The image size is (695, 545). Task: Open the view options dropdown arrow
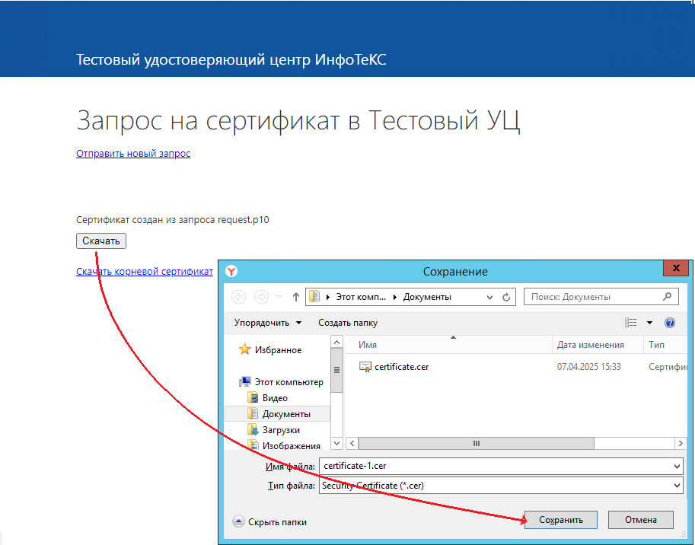(649, 323)
